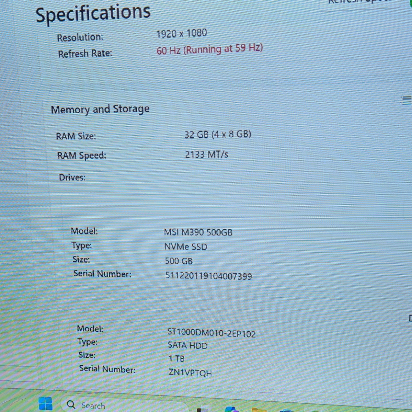412x412 pixels.
Task: Click the Drives label
Action: 72,178
